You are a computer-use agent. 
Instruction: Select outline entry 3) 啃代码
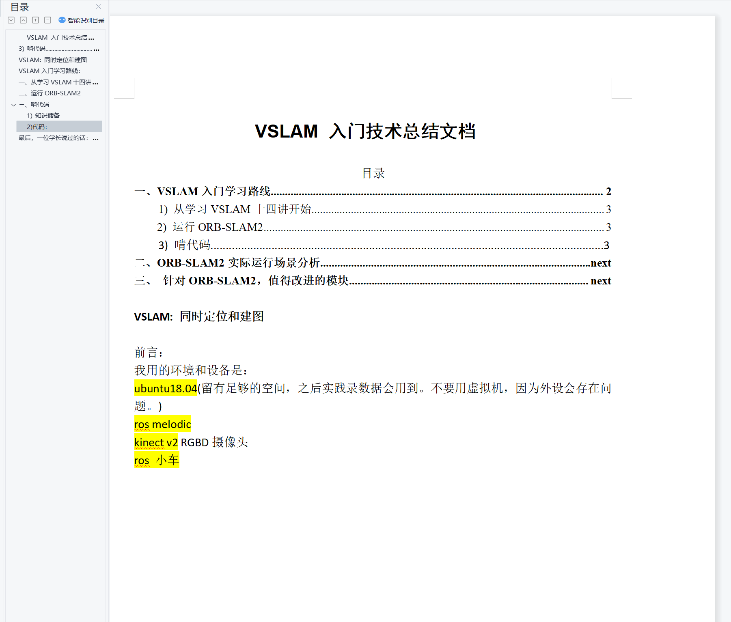pos(59,49)
